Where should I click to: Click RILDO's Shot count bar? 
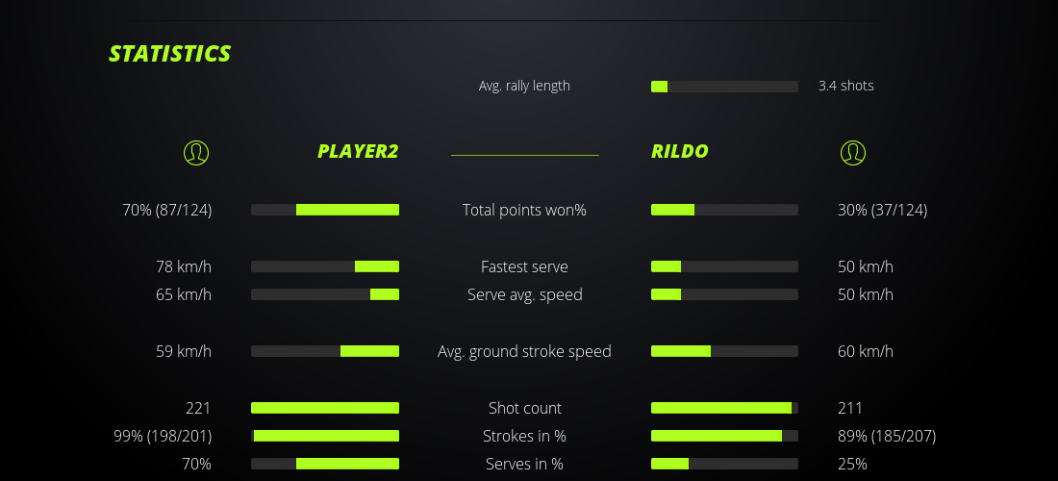coord(724,408)
